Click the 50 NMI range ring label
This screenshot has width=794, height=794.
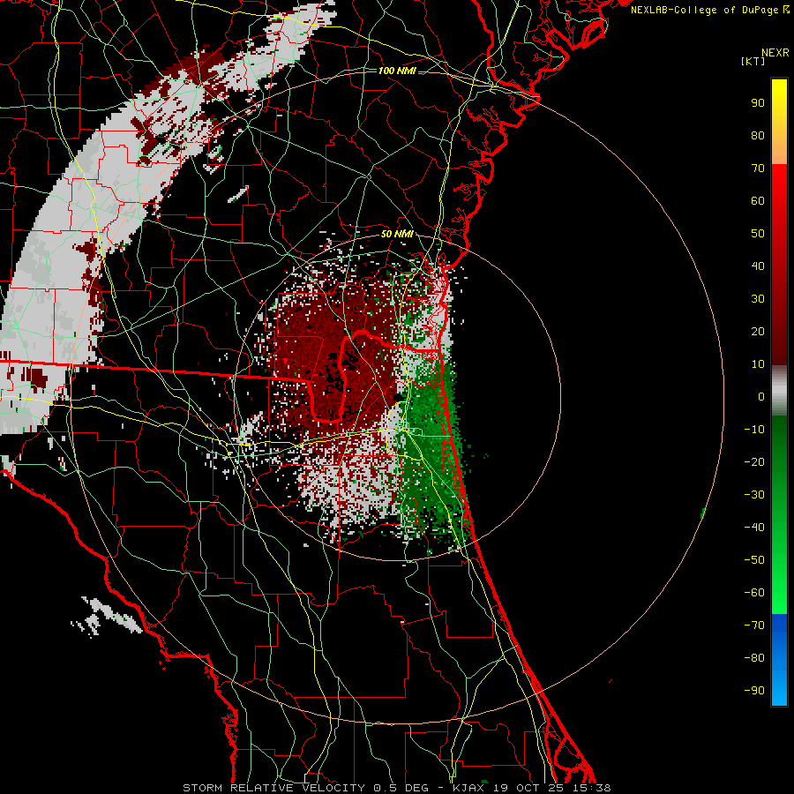point(397,234)
